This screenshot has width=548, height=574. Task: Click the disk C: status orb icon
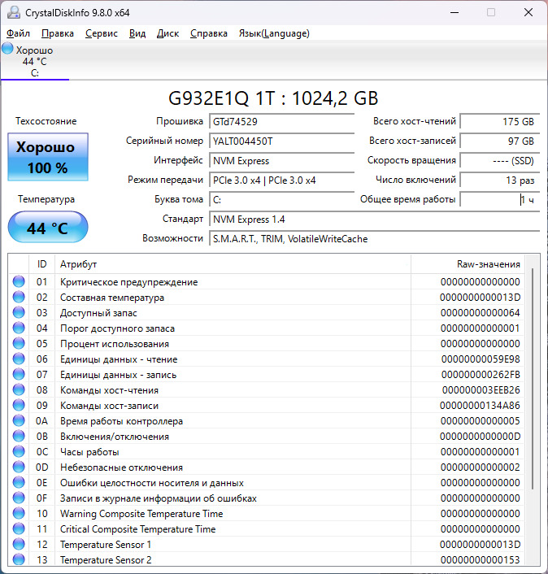coord(8,50)
